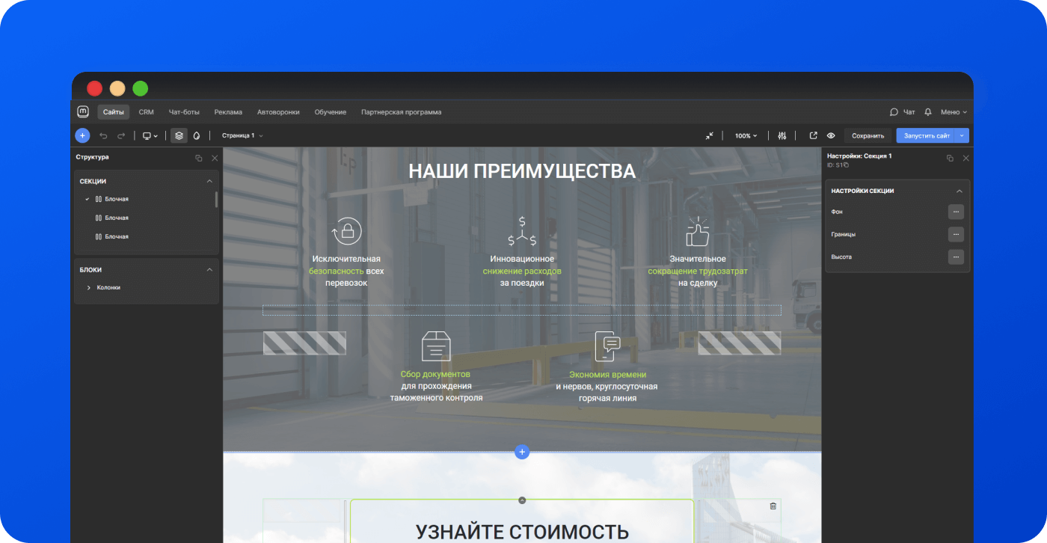The image size is (1047, 543).
Task: Open the sliders settings icon in toolbar
Action: pyautogui.click(x=782, y=135)
